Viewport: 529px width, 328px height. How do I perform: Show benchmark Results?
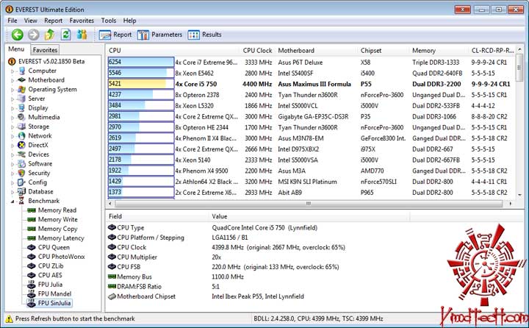click(205, 35)
